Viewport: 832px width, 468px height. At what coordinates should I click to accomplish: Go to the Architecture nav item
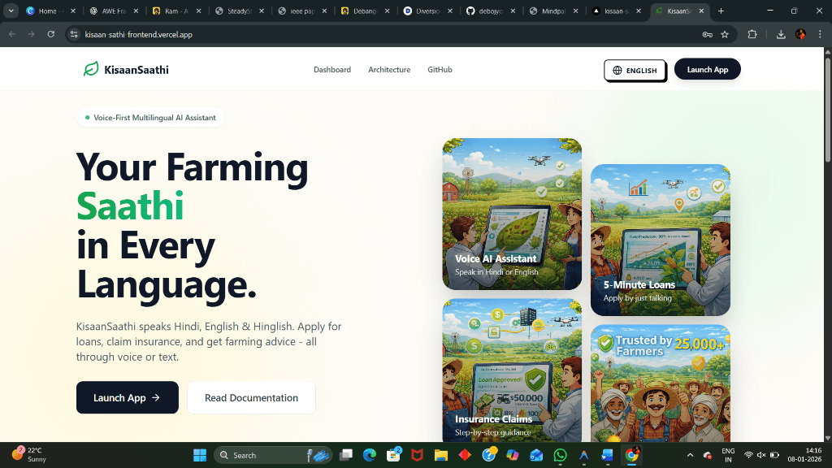[389, 70]
